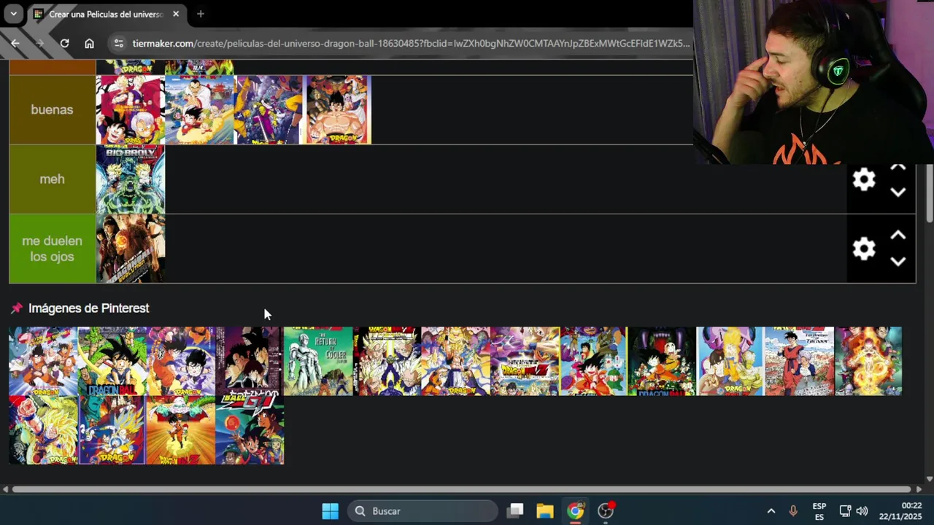
Task: Pick the orange-yellow poster in second pool row
Action: click(x=180, y=430)
